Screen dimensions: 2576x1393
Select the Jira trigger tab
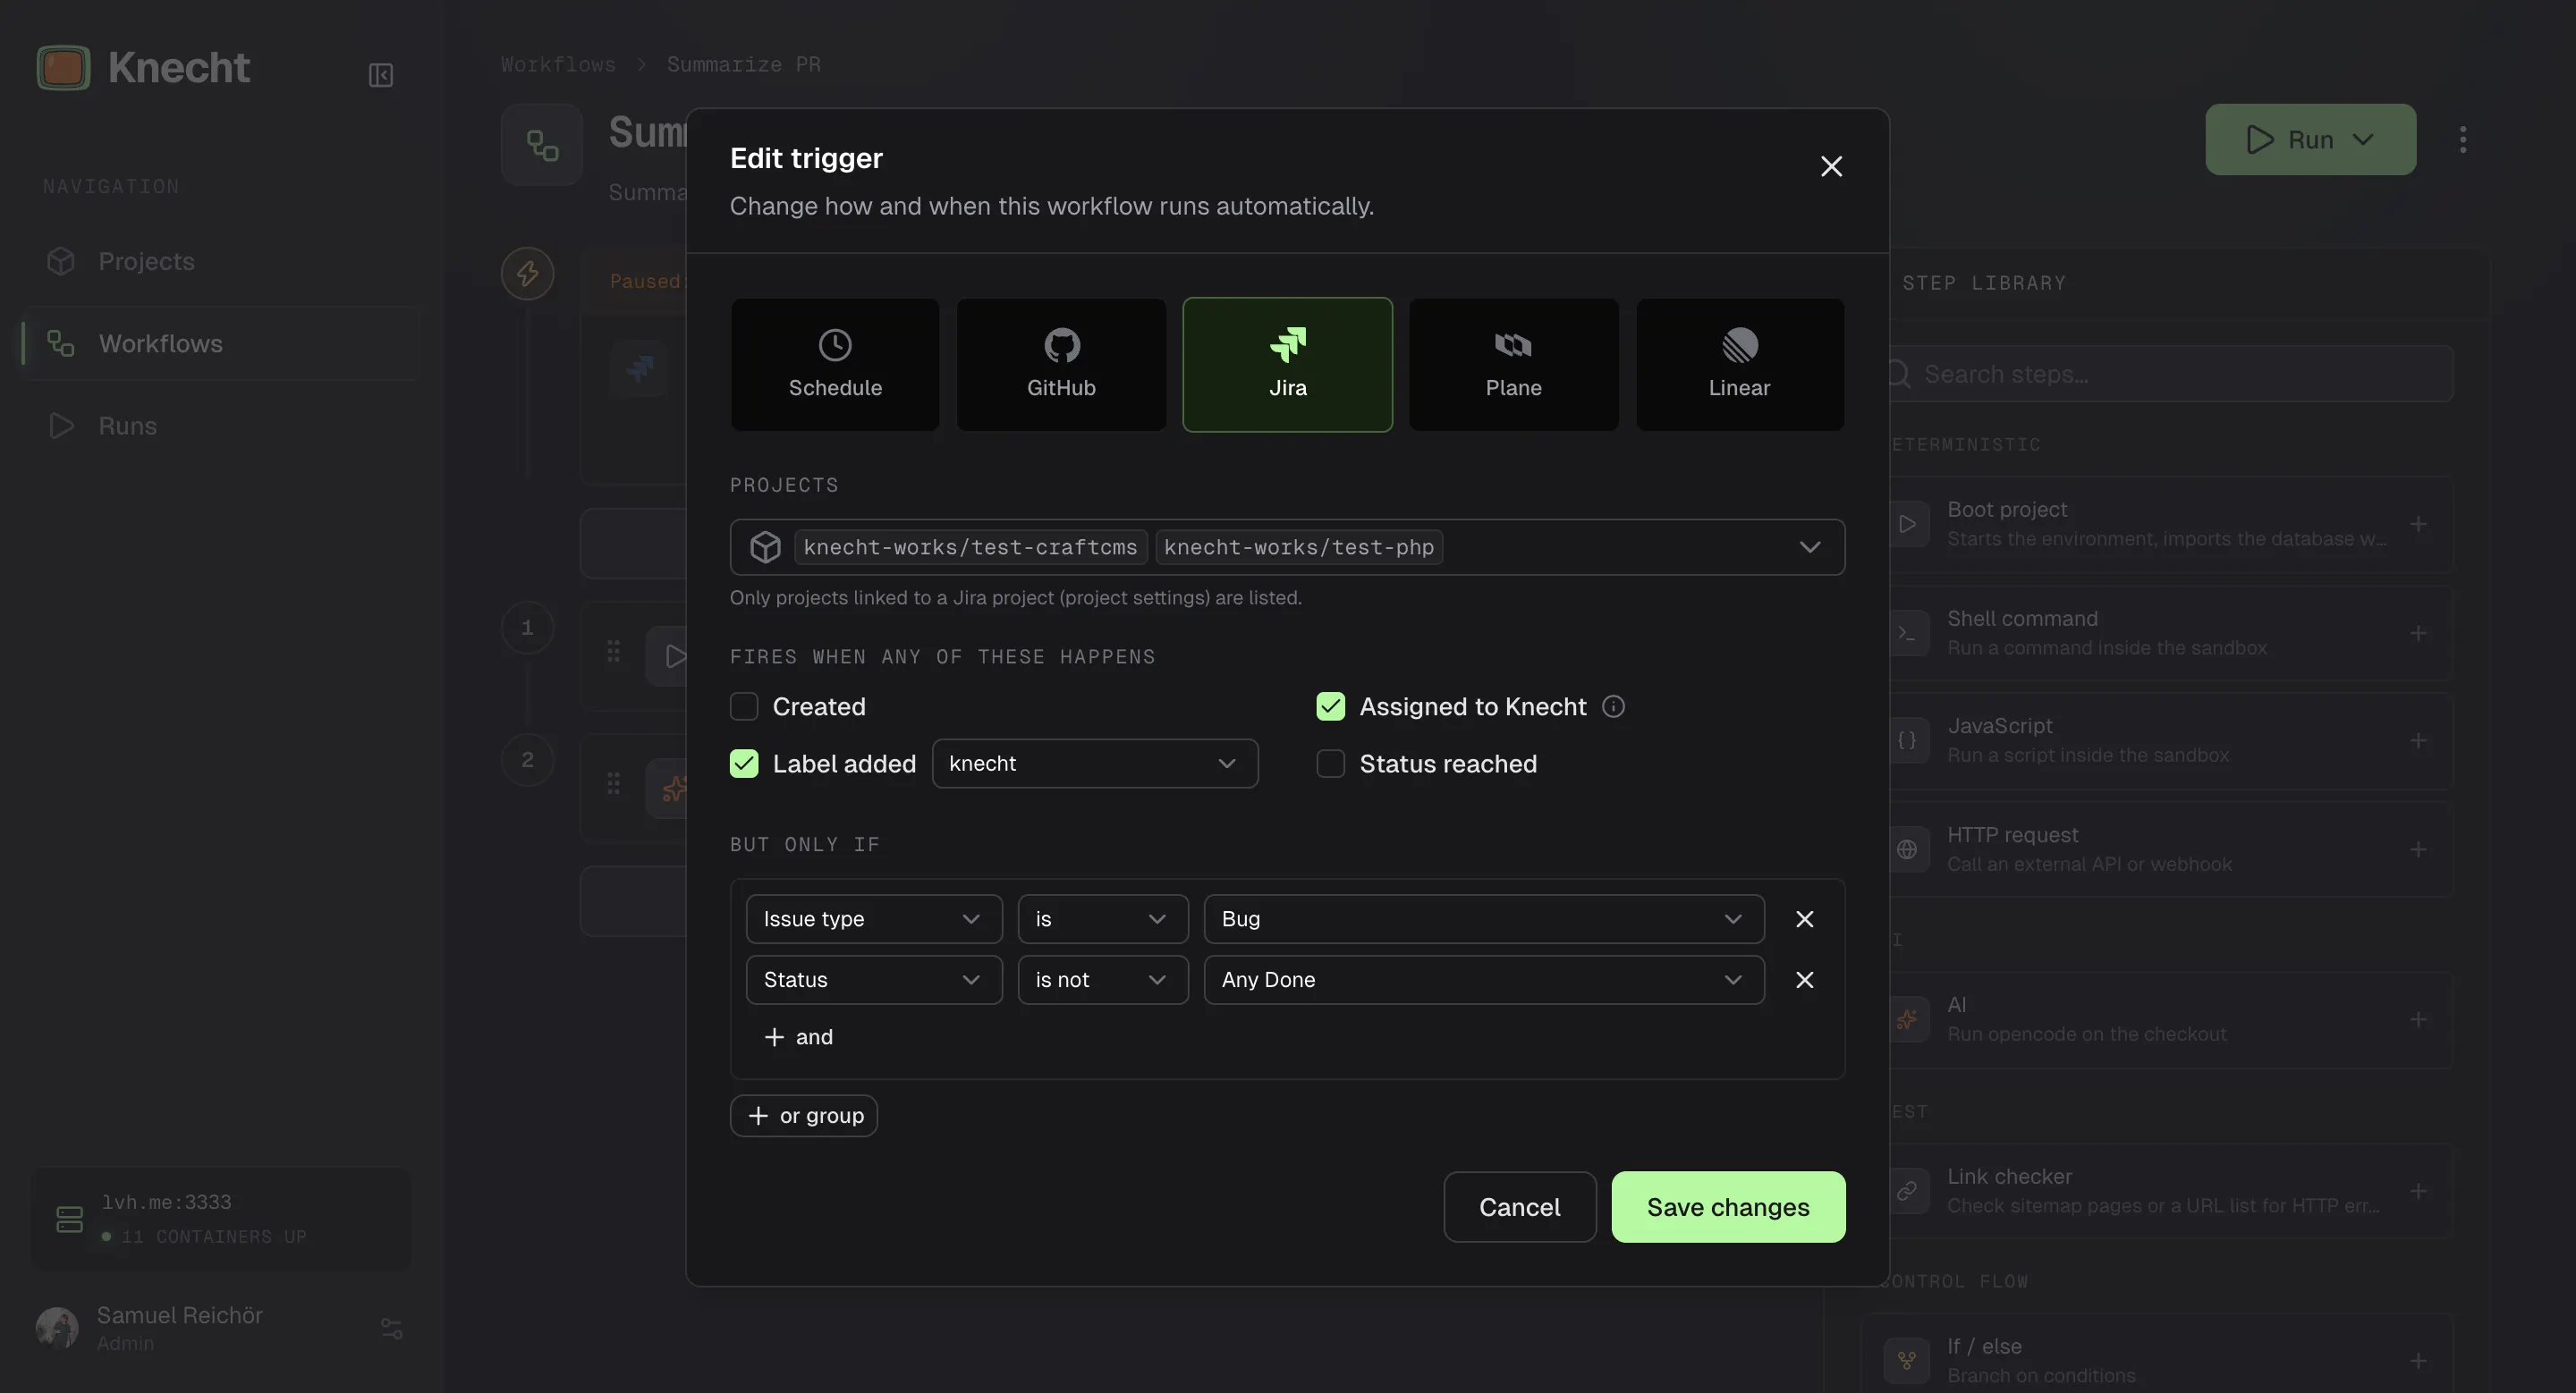pos(1287,365)
